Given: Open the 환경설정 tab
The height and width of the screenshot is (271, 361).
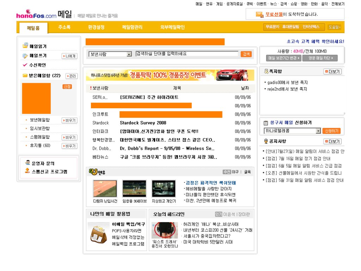Looking at the screenshot, I should 96,27.
